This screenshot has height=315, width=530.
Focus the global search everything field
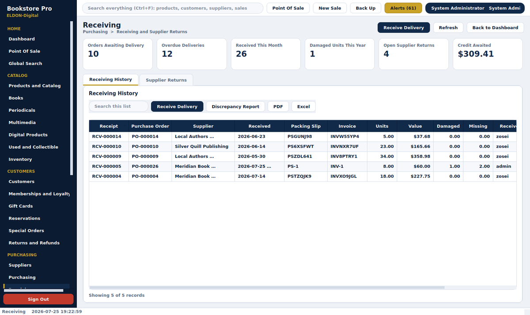(x=173, y=8)
